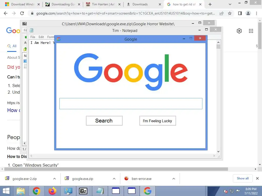Click the 7-Zip up-folder icon
This screenshot has width=262, height=196.
tap(25, 49)
